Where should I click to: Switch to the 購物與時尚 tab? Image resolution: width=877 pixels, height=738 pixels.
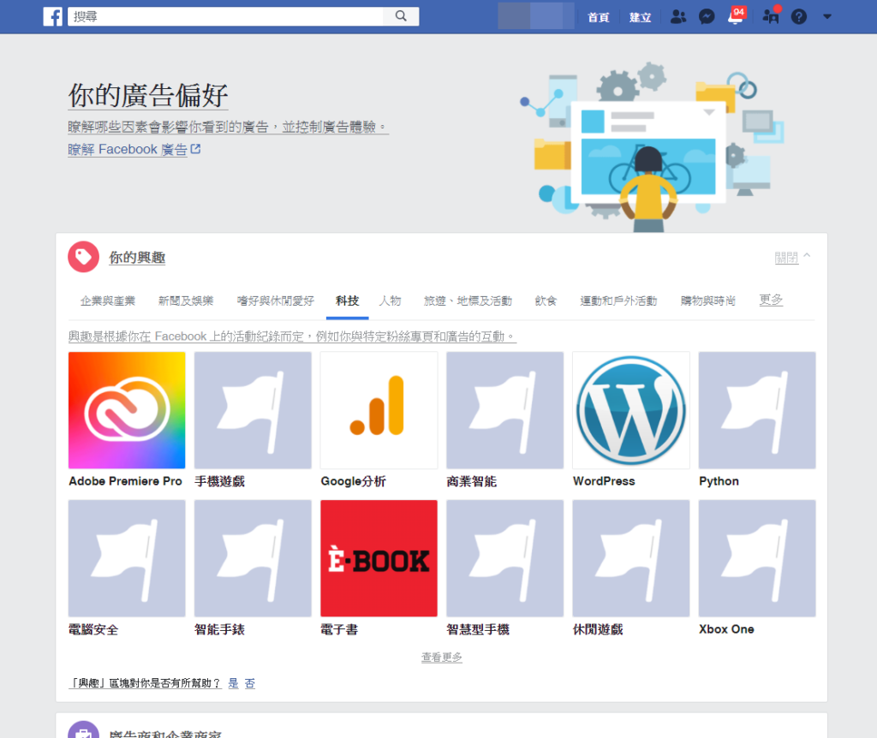click(708, 301)
